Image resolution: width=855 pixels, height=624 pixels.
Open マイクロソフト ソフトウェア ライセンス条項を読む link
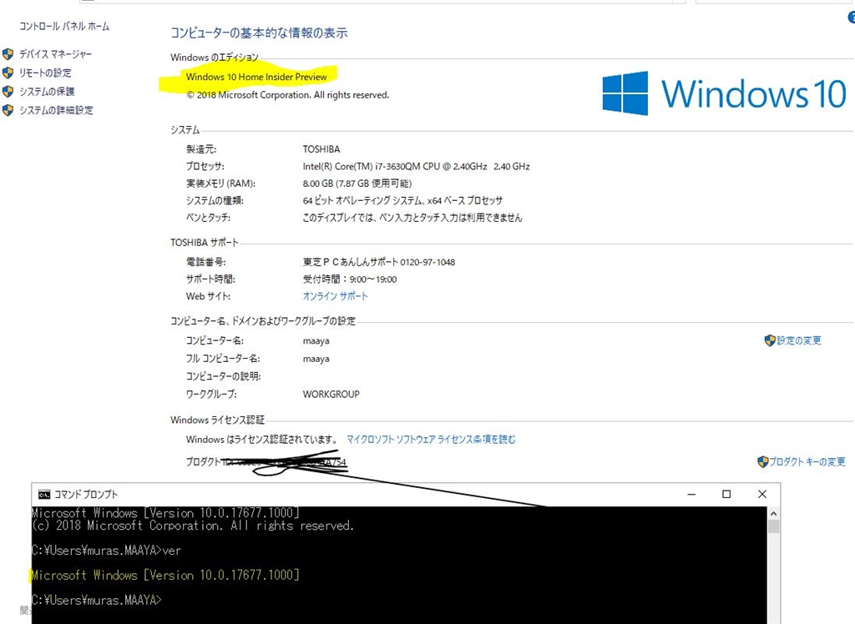(x=431, y=440)
